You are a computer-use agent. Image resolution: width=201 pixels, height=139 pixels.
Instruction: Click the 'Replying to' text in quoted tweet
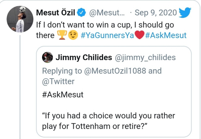[x=62, y=71]
